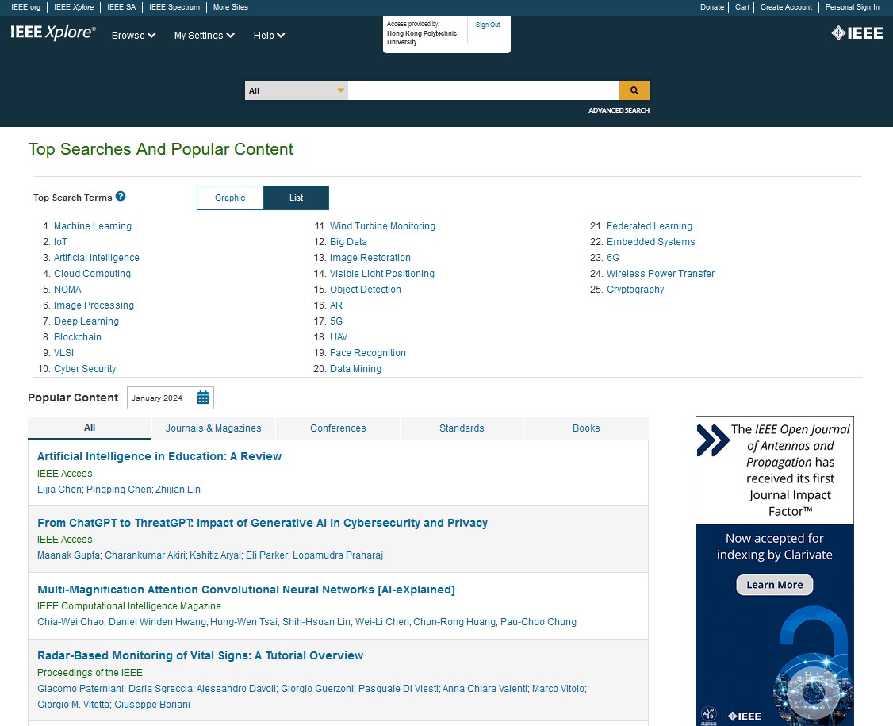Expand the Help menu
893x726 pixels.
[270, 36]
